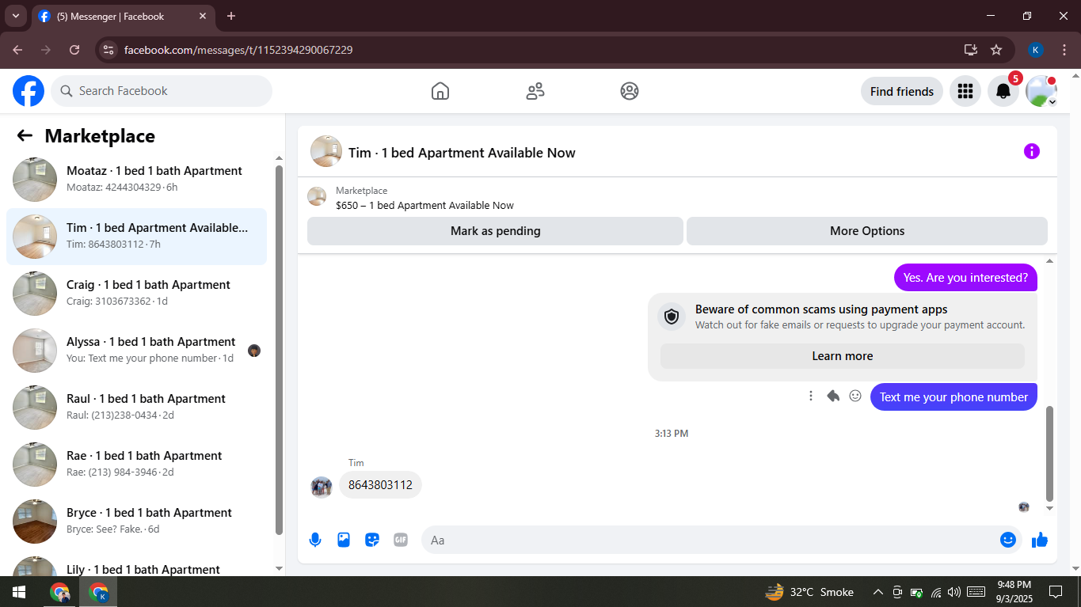Bookmark this page with the star icon
Screen dimensions: 1081x607
coord(996,50)
